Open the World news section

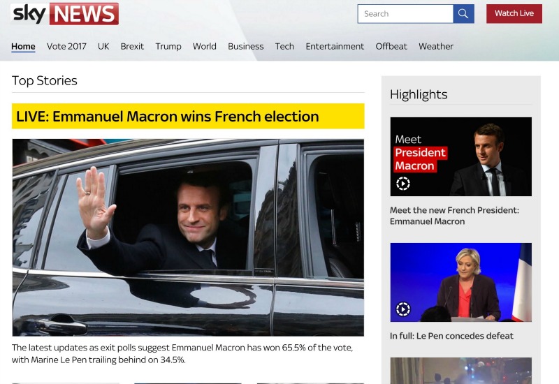(205, 46)
